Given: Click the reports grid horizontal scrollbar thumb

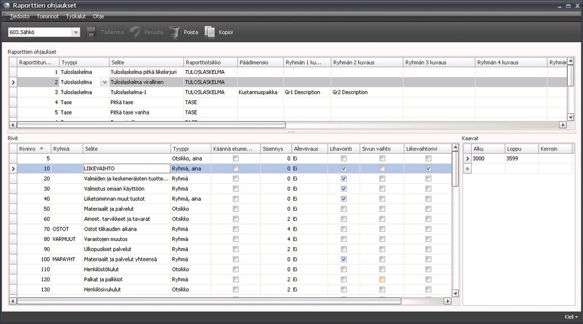Looking at the screenshot, I should pyautogui.click(x=151, y=125).
